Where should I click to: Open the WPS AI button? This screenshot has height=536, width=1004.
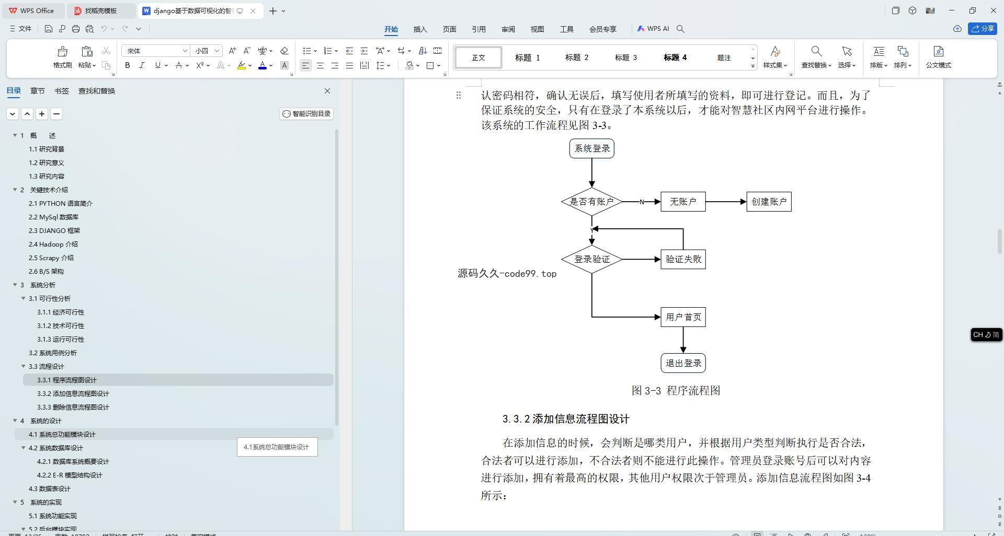tap(653, 29)
